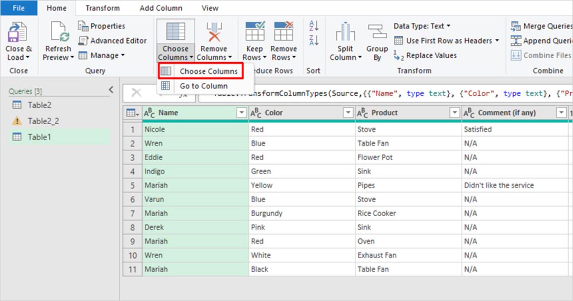The width and height of the screenshot is (573, 301).
Task: Click Merge Queries
Action: point(542,26)
